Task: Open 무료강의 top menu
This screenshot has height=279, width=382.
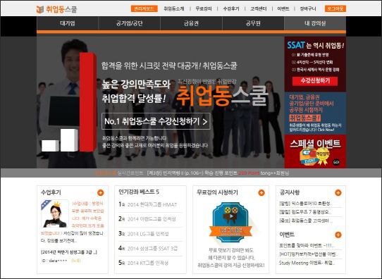Action: pos(204,8)
